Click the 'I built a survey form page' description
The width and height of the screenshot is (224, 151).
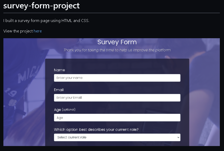46,21
